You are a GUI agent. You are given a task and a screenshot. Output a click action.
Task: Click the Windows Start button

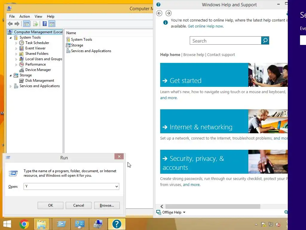[x=7, y=224]
